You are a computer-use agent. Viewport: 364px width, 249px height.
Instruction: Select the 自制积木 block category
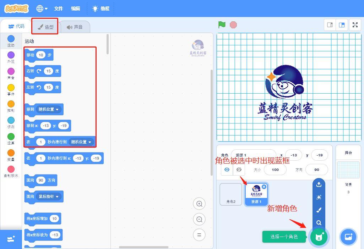[x=11, y=172]
